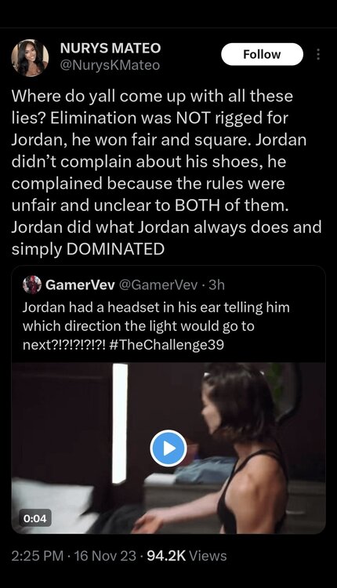Open the 94.2K Views analytics
337x588 pixels.
187,555
